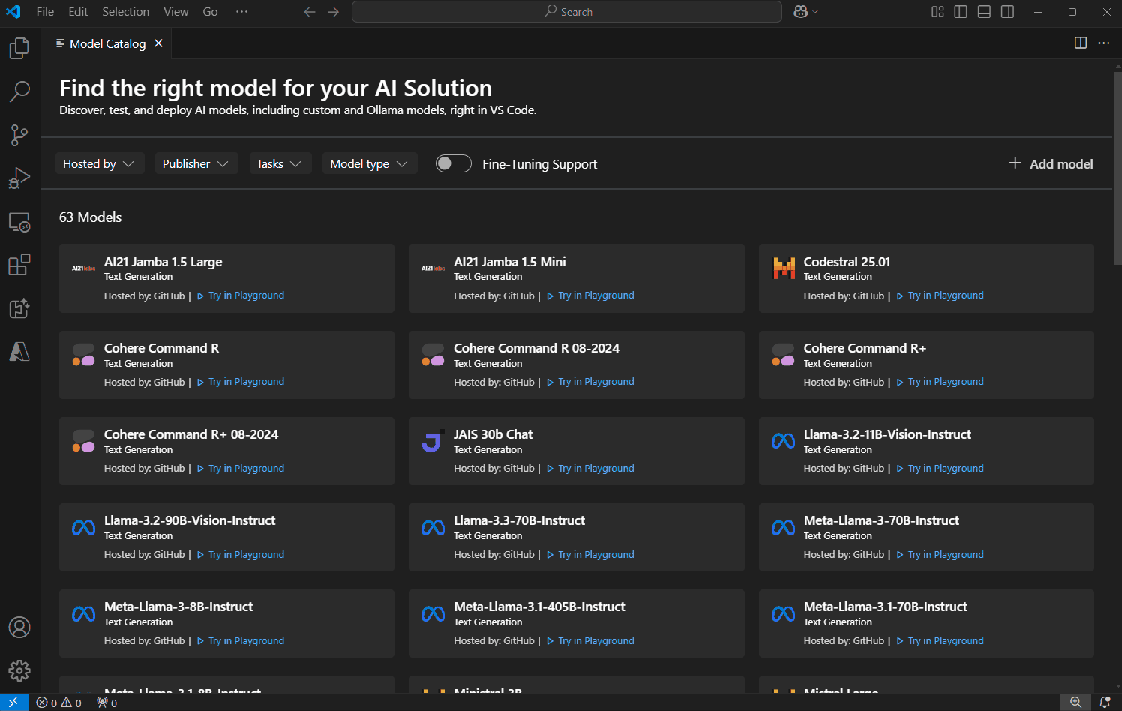Image resolution: width=1122 pixels, height=711 pixels.
Task: Open the Remote Explorer view
Action: [x=19, y=222]
